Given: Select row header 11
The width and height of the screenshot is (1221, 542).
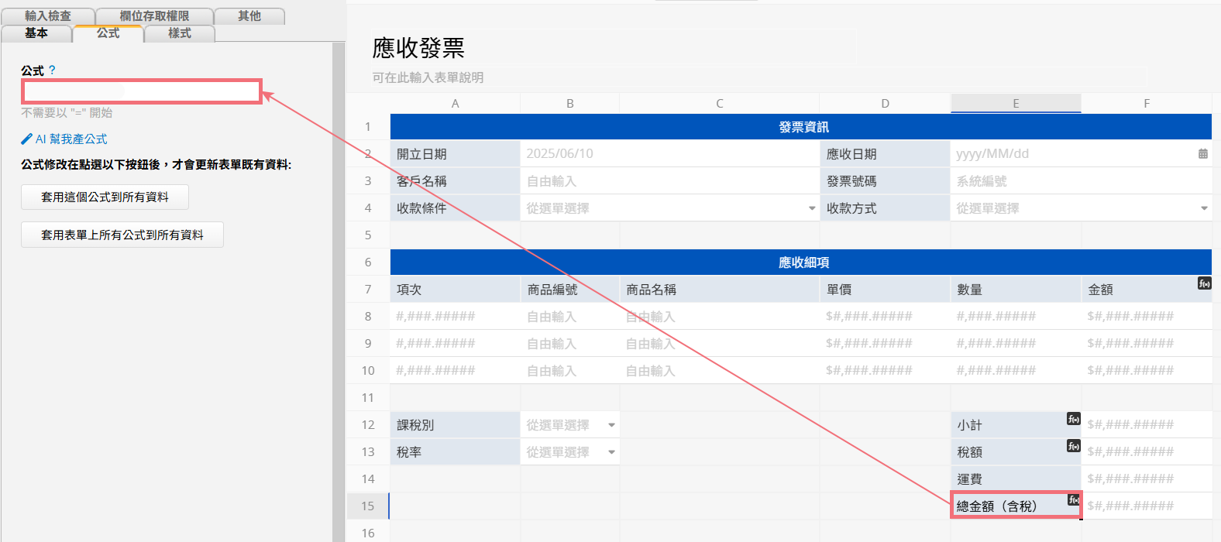Looking at the screenshot, I should (368, 398).
